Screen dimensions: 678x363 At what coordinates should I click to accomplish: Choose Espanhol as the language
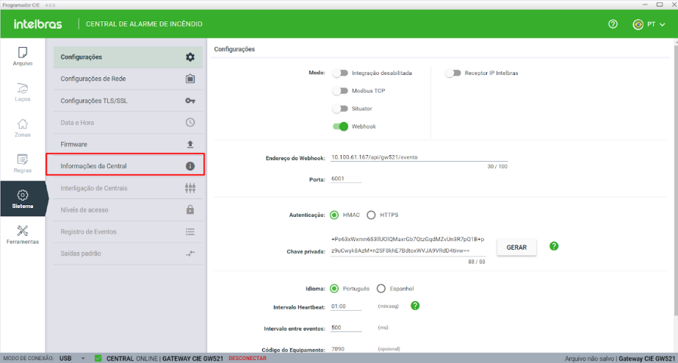(x=381, y=289)
